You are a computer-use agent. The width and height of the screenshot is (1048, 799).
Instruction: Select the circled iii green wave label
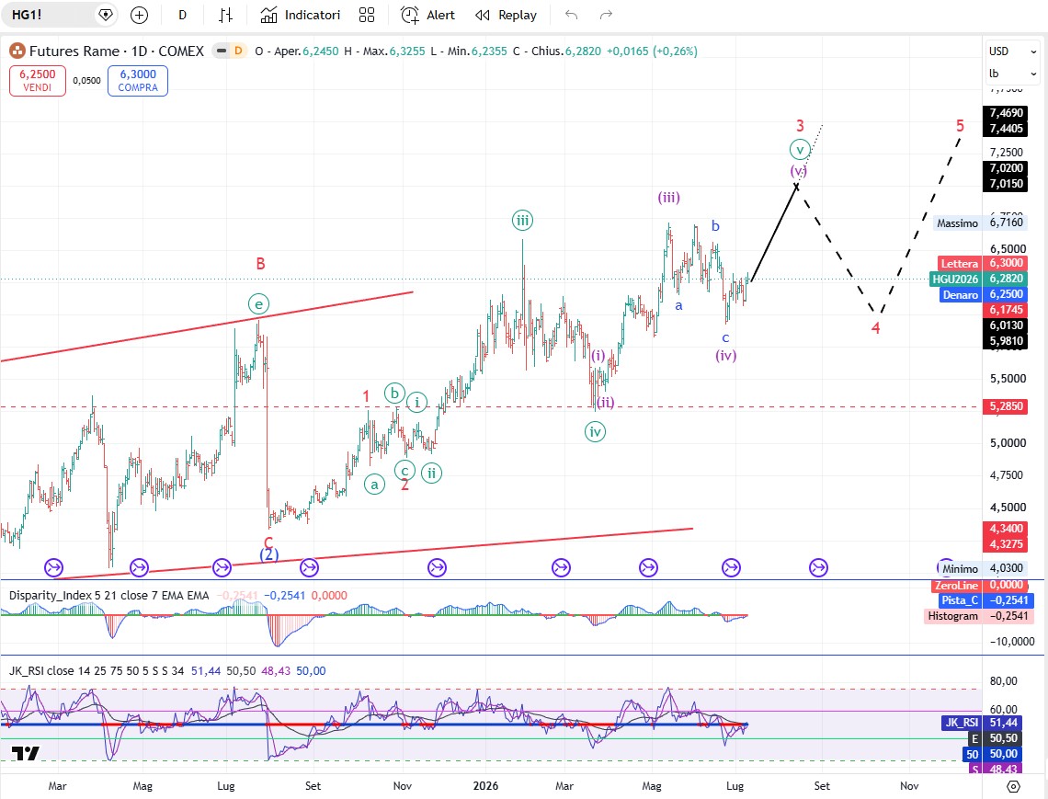(522, 220)
